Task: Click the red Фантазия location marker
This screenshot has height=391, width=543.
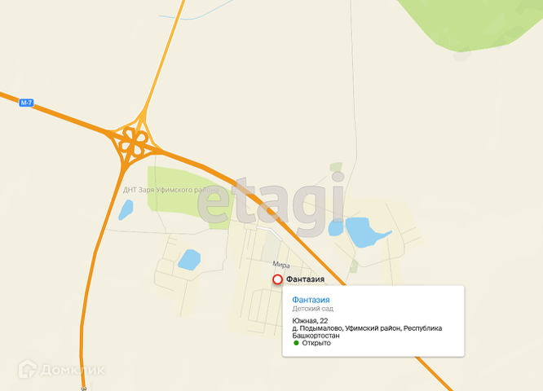Action: tap(277, 279)
